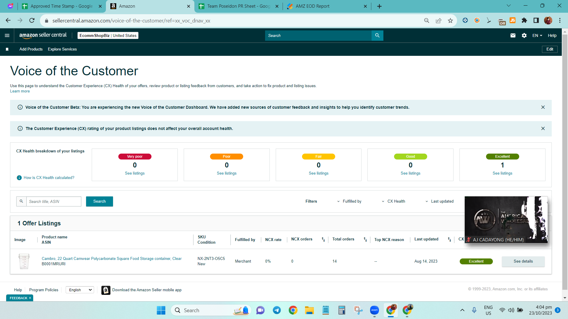Viewport: 568px width, 319px height.
Task: Click the browser address bar URL
Action: coord(131,21)
